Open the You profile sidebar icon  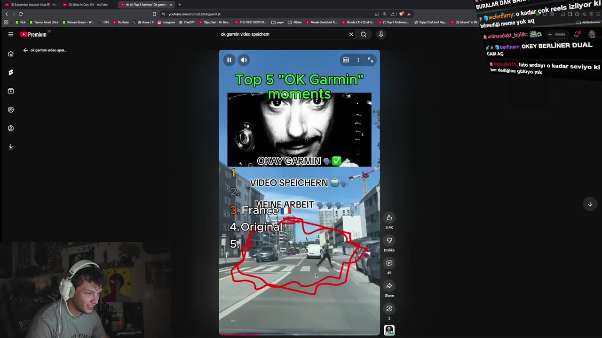pyautogui.click(x=10, y=128)
